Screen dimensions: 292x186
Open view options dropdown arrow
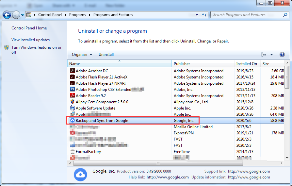[x=271, y=55]
